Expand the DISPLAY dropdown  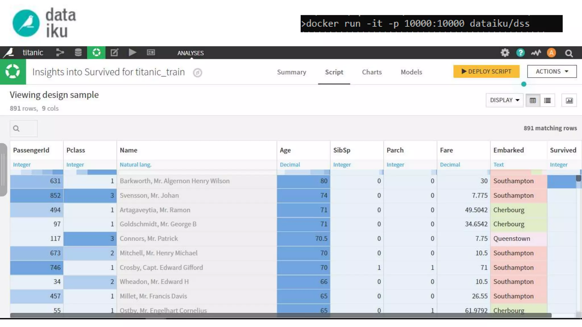tap(504, 100)
